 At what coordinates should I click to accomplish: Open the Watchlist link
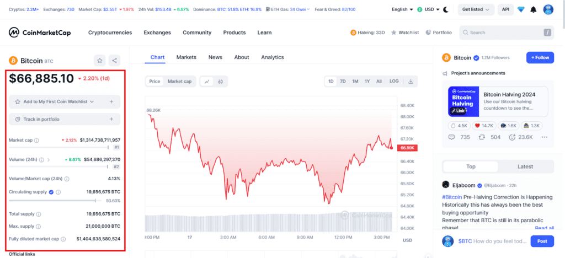tap(405, 33)
